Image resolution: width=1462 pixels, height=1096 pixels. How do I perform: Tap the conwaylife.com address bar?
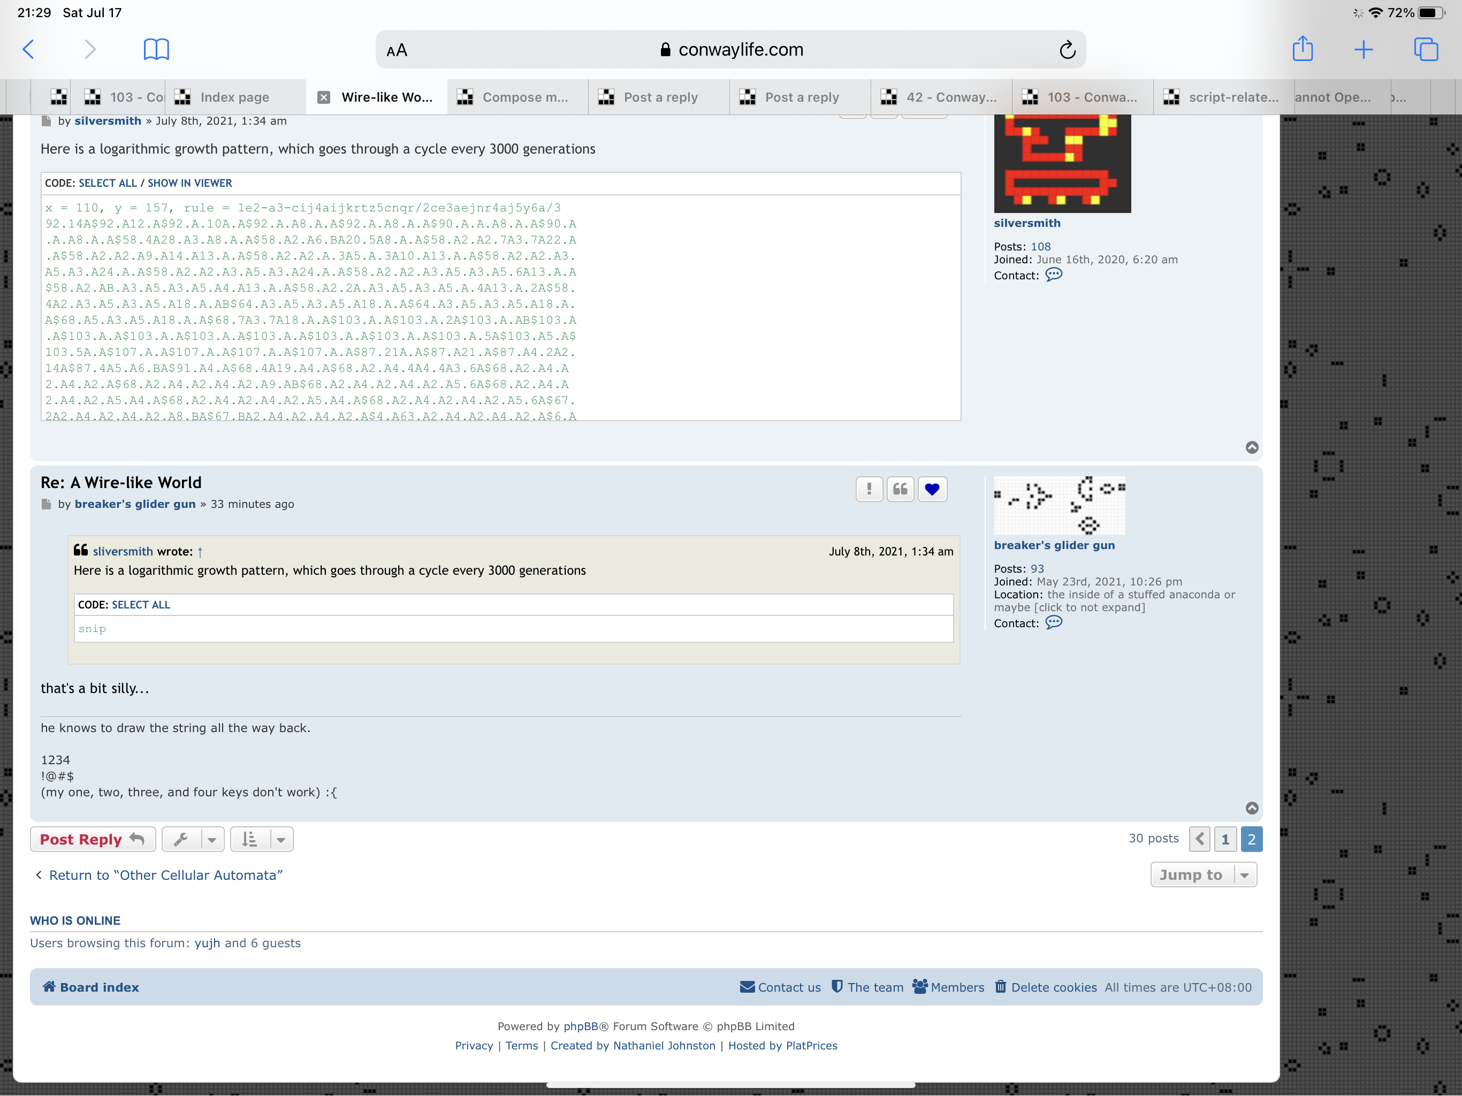(x=730, y=50)
